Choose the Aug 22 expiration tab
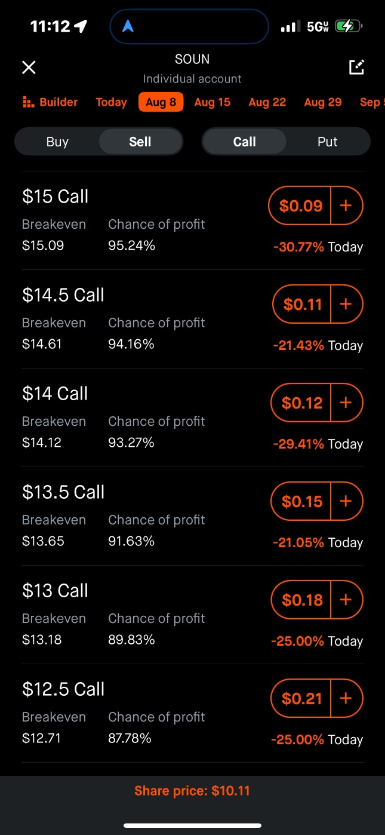 tap(267, 102)
